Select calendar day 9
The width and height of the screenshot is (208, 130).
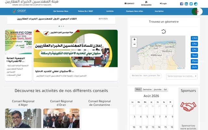[172, 117]
